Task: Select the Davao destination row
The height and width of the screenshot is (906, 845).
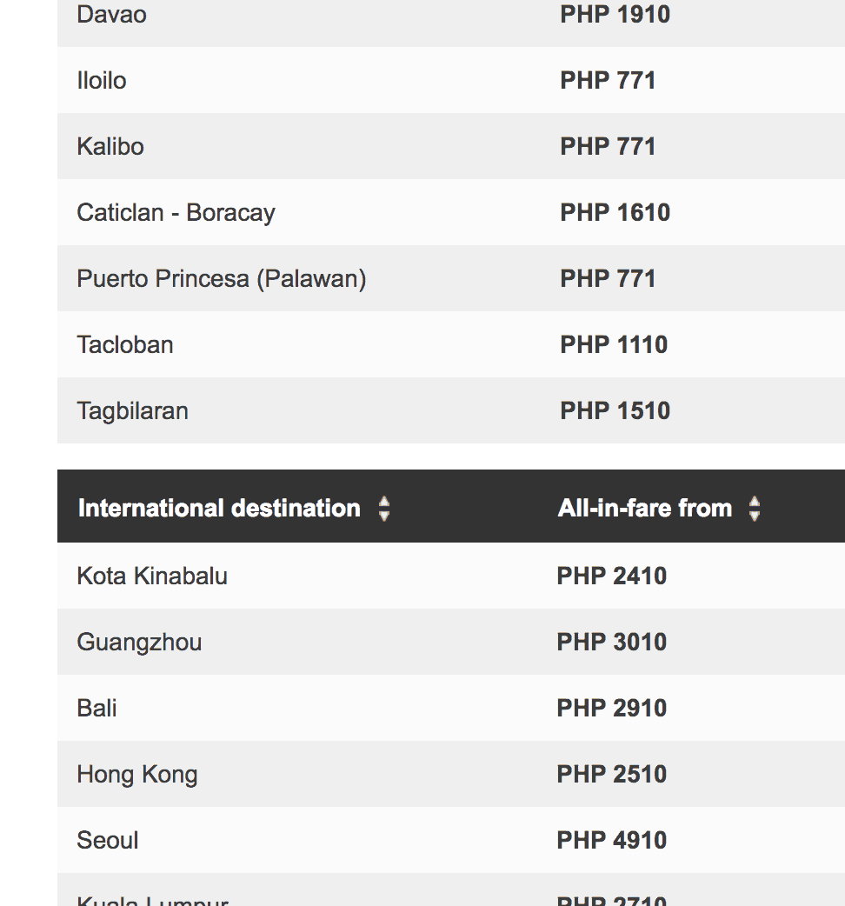Action: tap(112, 15)
